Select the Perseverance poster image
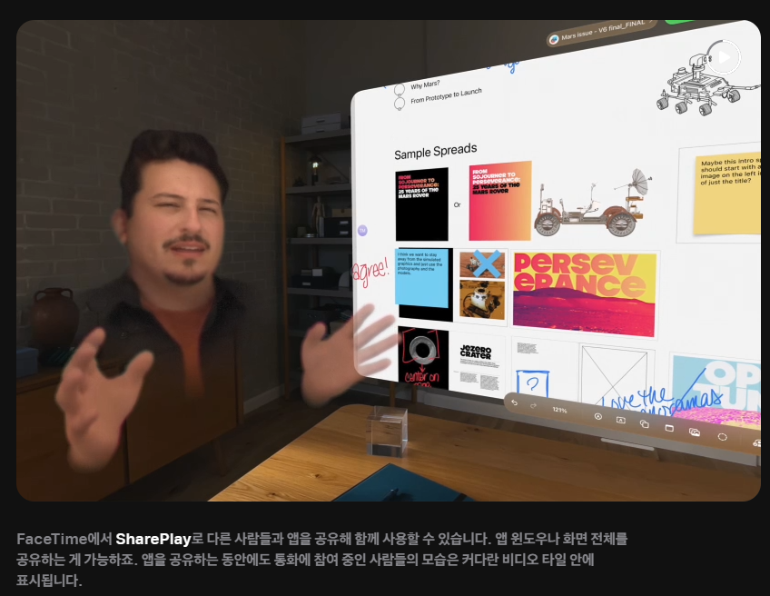The height and width of the screenshot is (596, 770). (x=585, y=293)
